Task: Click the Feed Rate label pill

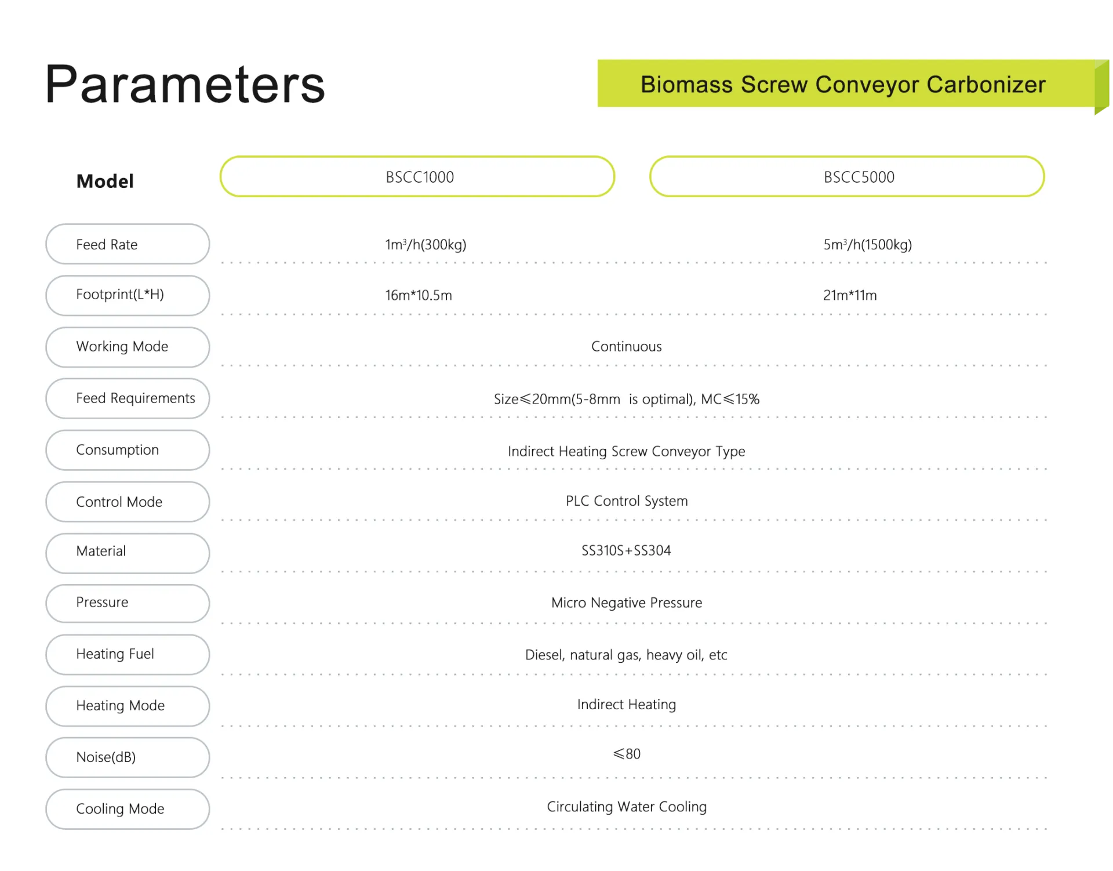Action: click(128, 244)
